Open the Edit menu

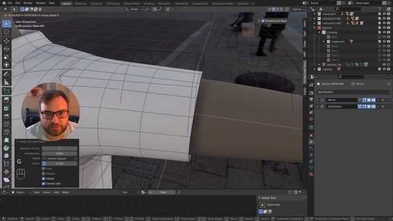[18, 3]
